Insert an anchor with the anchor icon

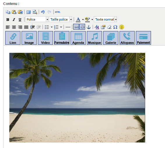point(89,27)
